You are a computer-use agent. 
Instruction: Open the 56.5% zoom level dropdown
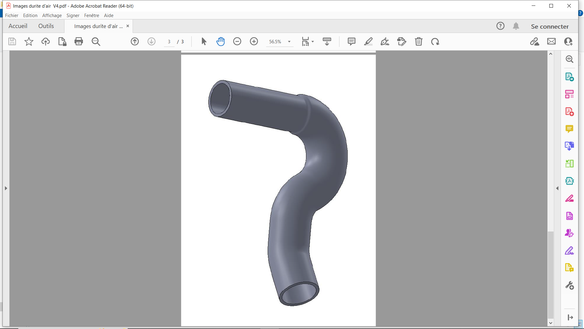coord(289,42)
